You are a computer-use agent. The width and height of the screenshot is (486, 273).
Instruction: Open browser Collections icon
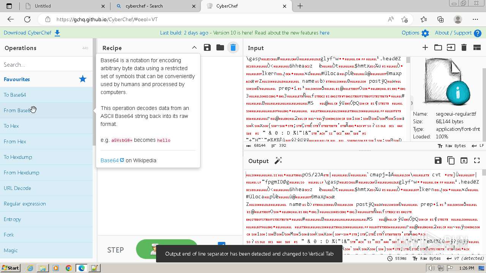[440, 19]
